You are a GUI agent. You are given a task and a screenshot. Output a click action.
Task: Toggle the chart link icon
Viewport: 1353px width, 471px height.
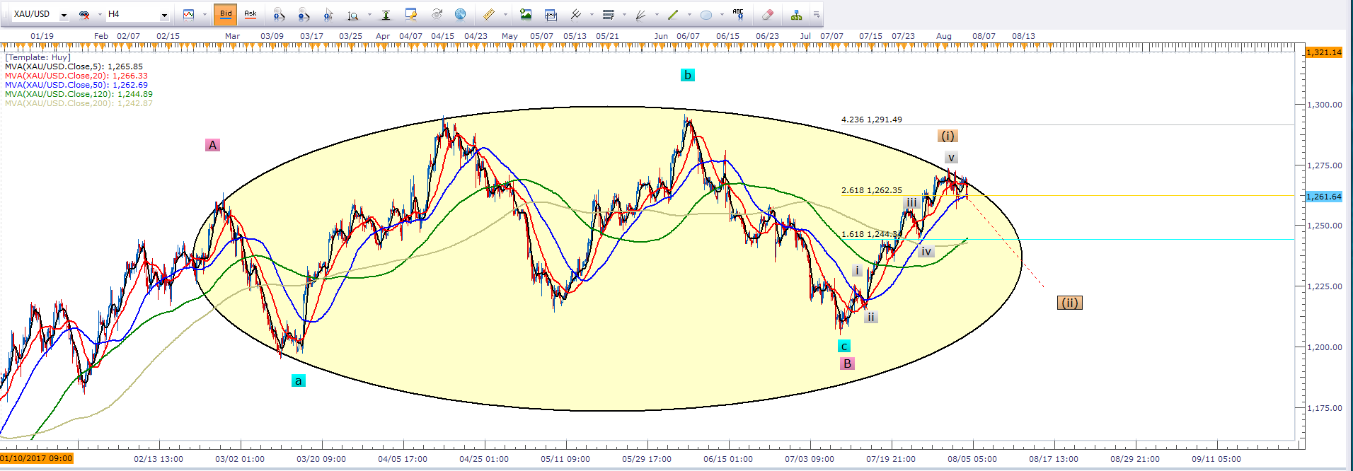pyautogui.click(x=84, y=14)
